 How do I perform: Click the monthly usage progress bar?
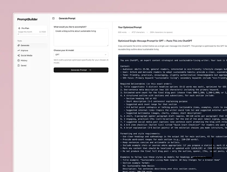pyautogui.click(x=32, y=34)
